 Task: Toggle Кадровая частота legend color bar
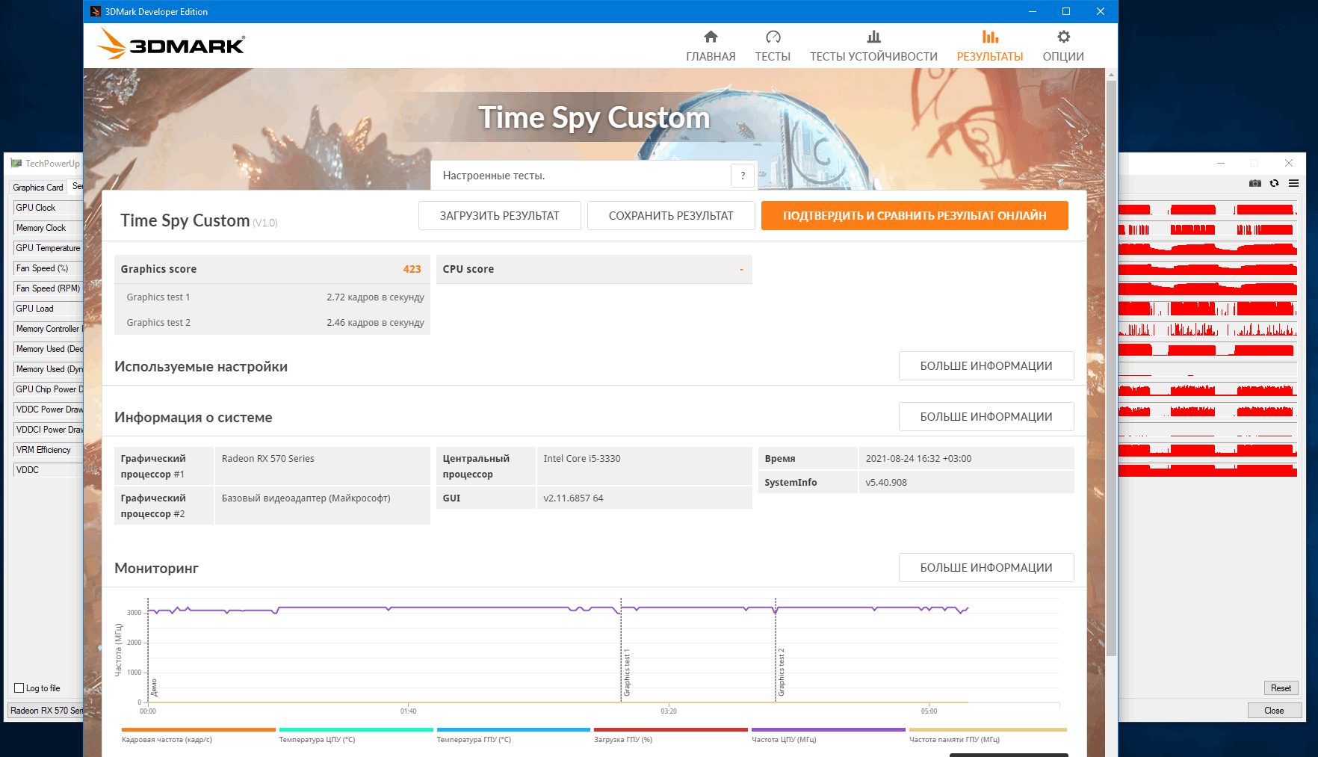[x=199, y=730]
